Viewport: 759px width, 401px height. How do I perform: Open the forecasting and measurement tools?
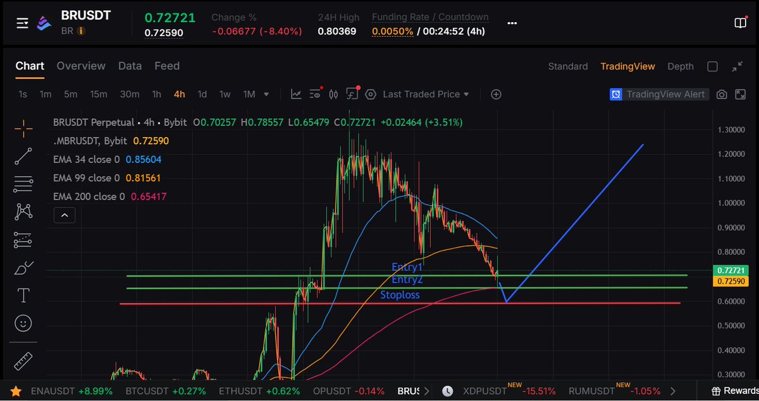(x=23, y=239)
